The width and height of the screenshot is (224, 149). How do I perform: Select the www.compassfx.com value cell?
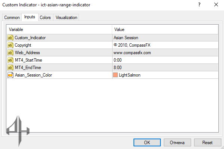coord(165,53)
